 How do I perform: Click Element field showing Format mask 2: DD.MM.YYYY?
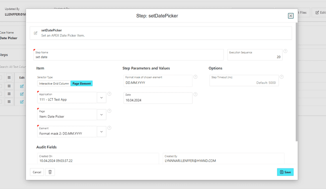tap(67, 132)
